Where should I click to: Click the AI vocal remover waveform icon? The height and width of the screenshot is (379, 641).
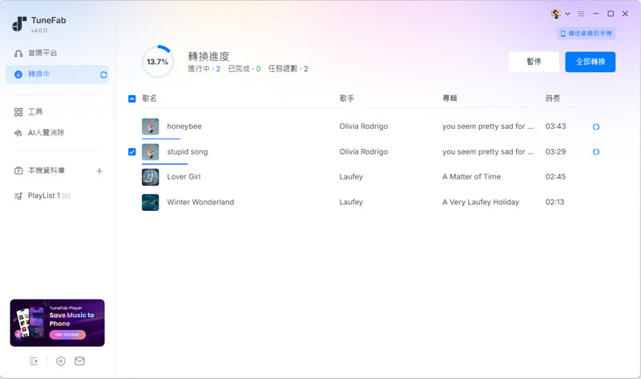[x=18, y=133]
